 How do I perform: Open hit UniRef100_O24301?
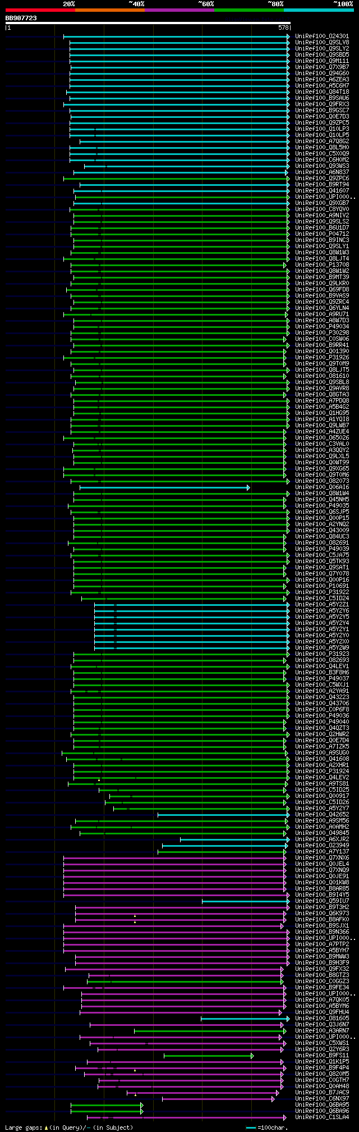322,36
